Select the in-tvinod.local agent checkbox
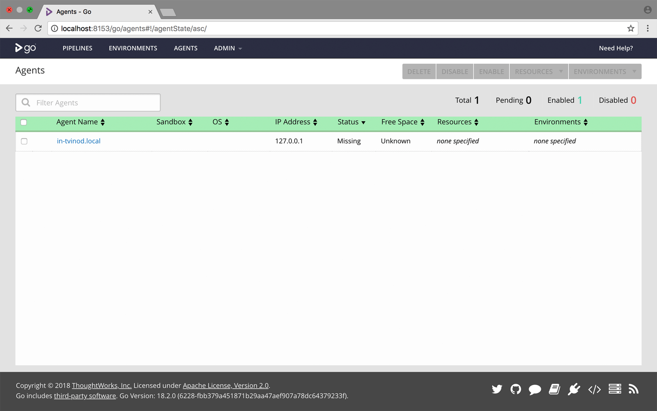This screenshot has width=657, height=411. click(24, 141)
